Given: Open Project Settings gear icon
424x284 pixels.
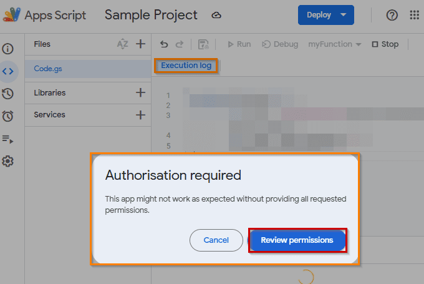Looking at the screenshot, I should click(x=8, y=161).
